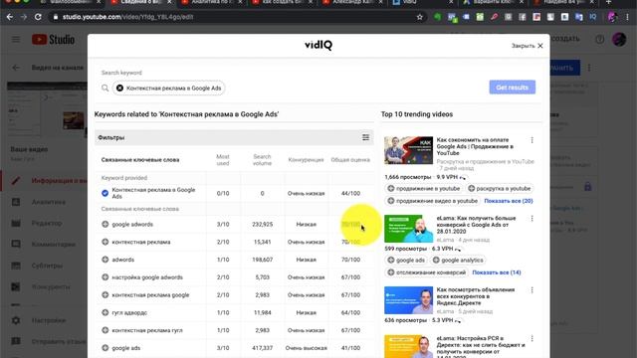Open YouTube Studio hamburger menu

16,40
